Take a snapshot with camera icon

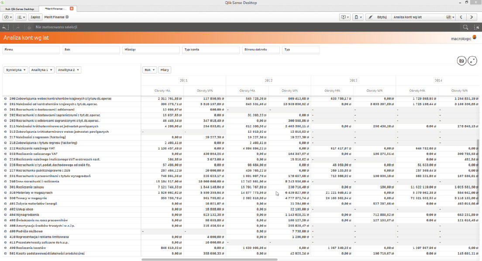tap(461, 61)
